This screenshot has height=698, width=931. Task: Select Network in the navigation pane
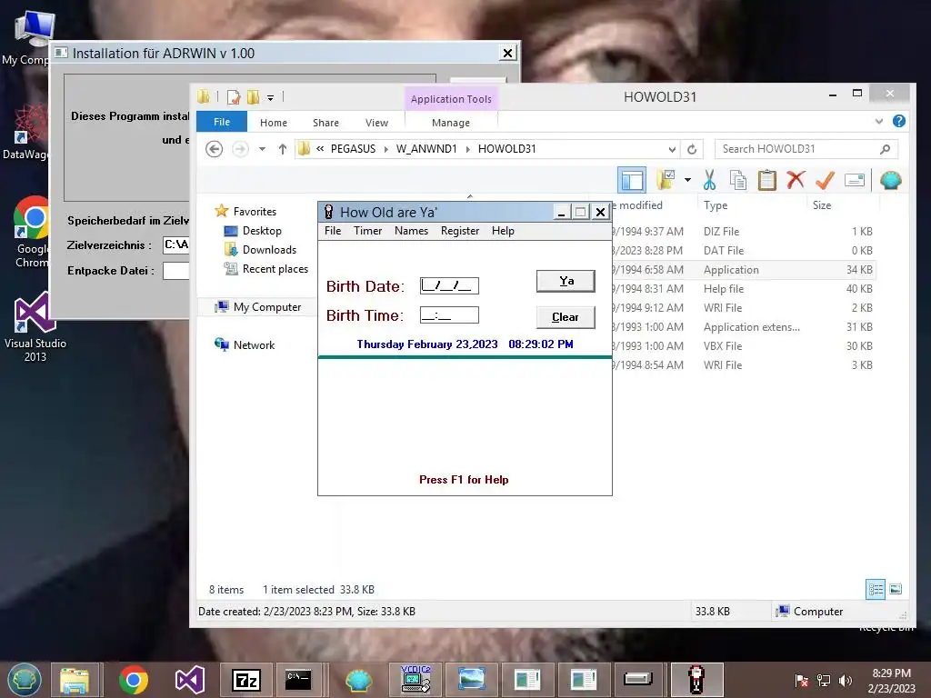(254, 344)
